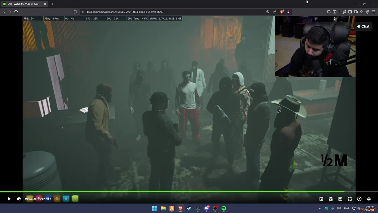Click the microphone tray icon
The image size is (378, 213).
(333, 208)
